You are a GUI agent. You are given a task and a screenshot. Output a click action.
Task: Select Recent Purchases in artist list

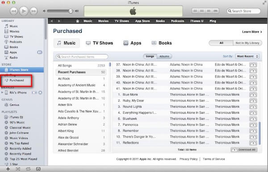coord(81,72)
